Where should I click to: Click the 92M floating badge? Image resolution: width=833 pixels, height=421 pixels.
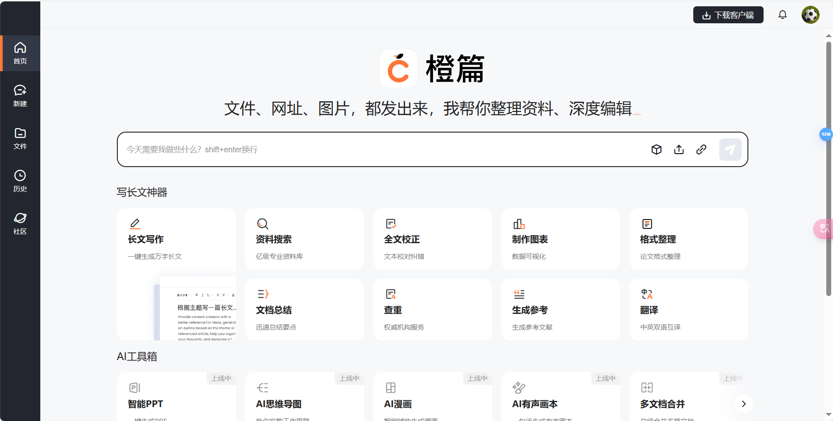pos(826,134)
